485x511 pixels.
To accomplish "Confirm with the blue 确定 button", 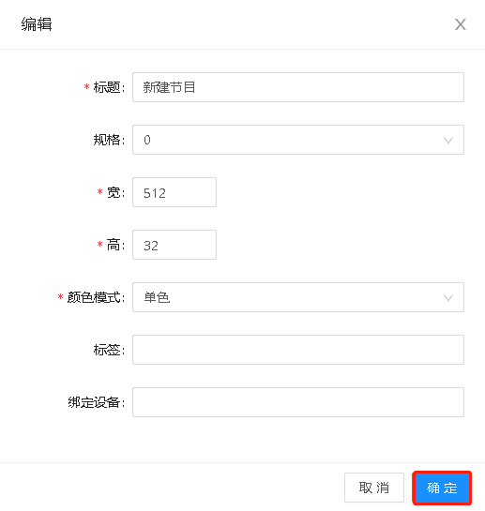I will click(442, 488).
